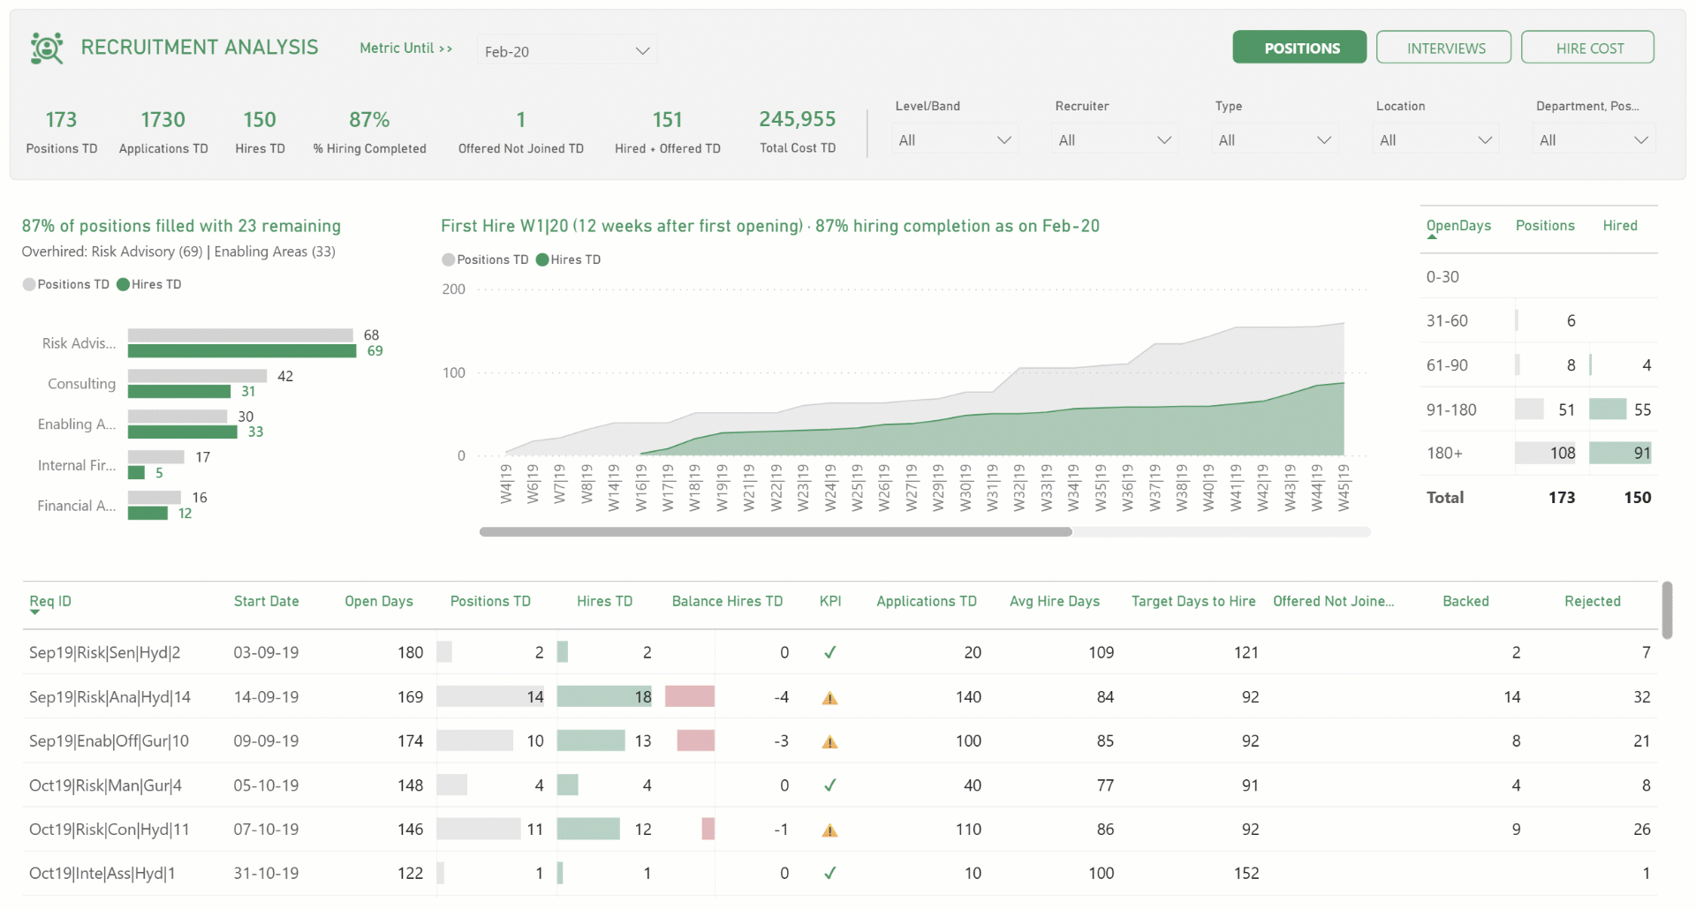This screenshot has height=909, width=1696.
Task: Switch to the Interviews tab
Action: pyautogui.click(x=1444, y=48)
